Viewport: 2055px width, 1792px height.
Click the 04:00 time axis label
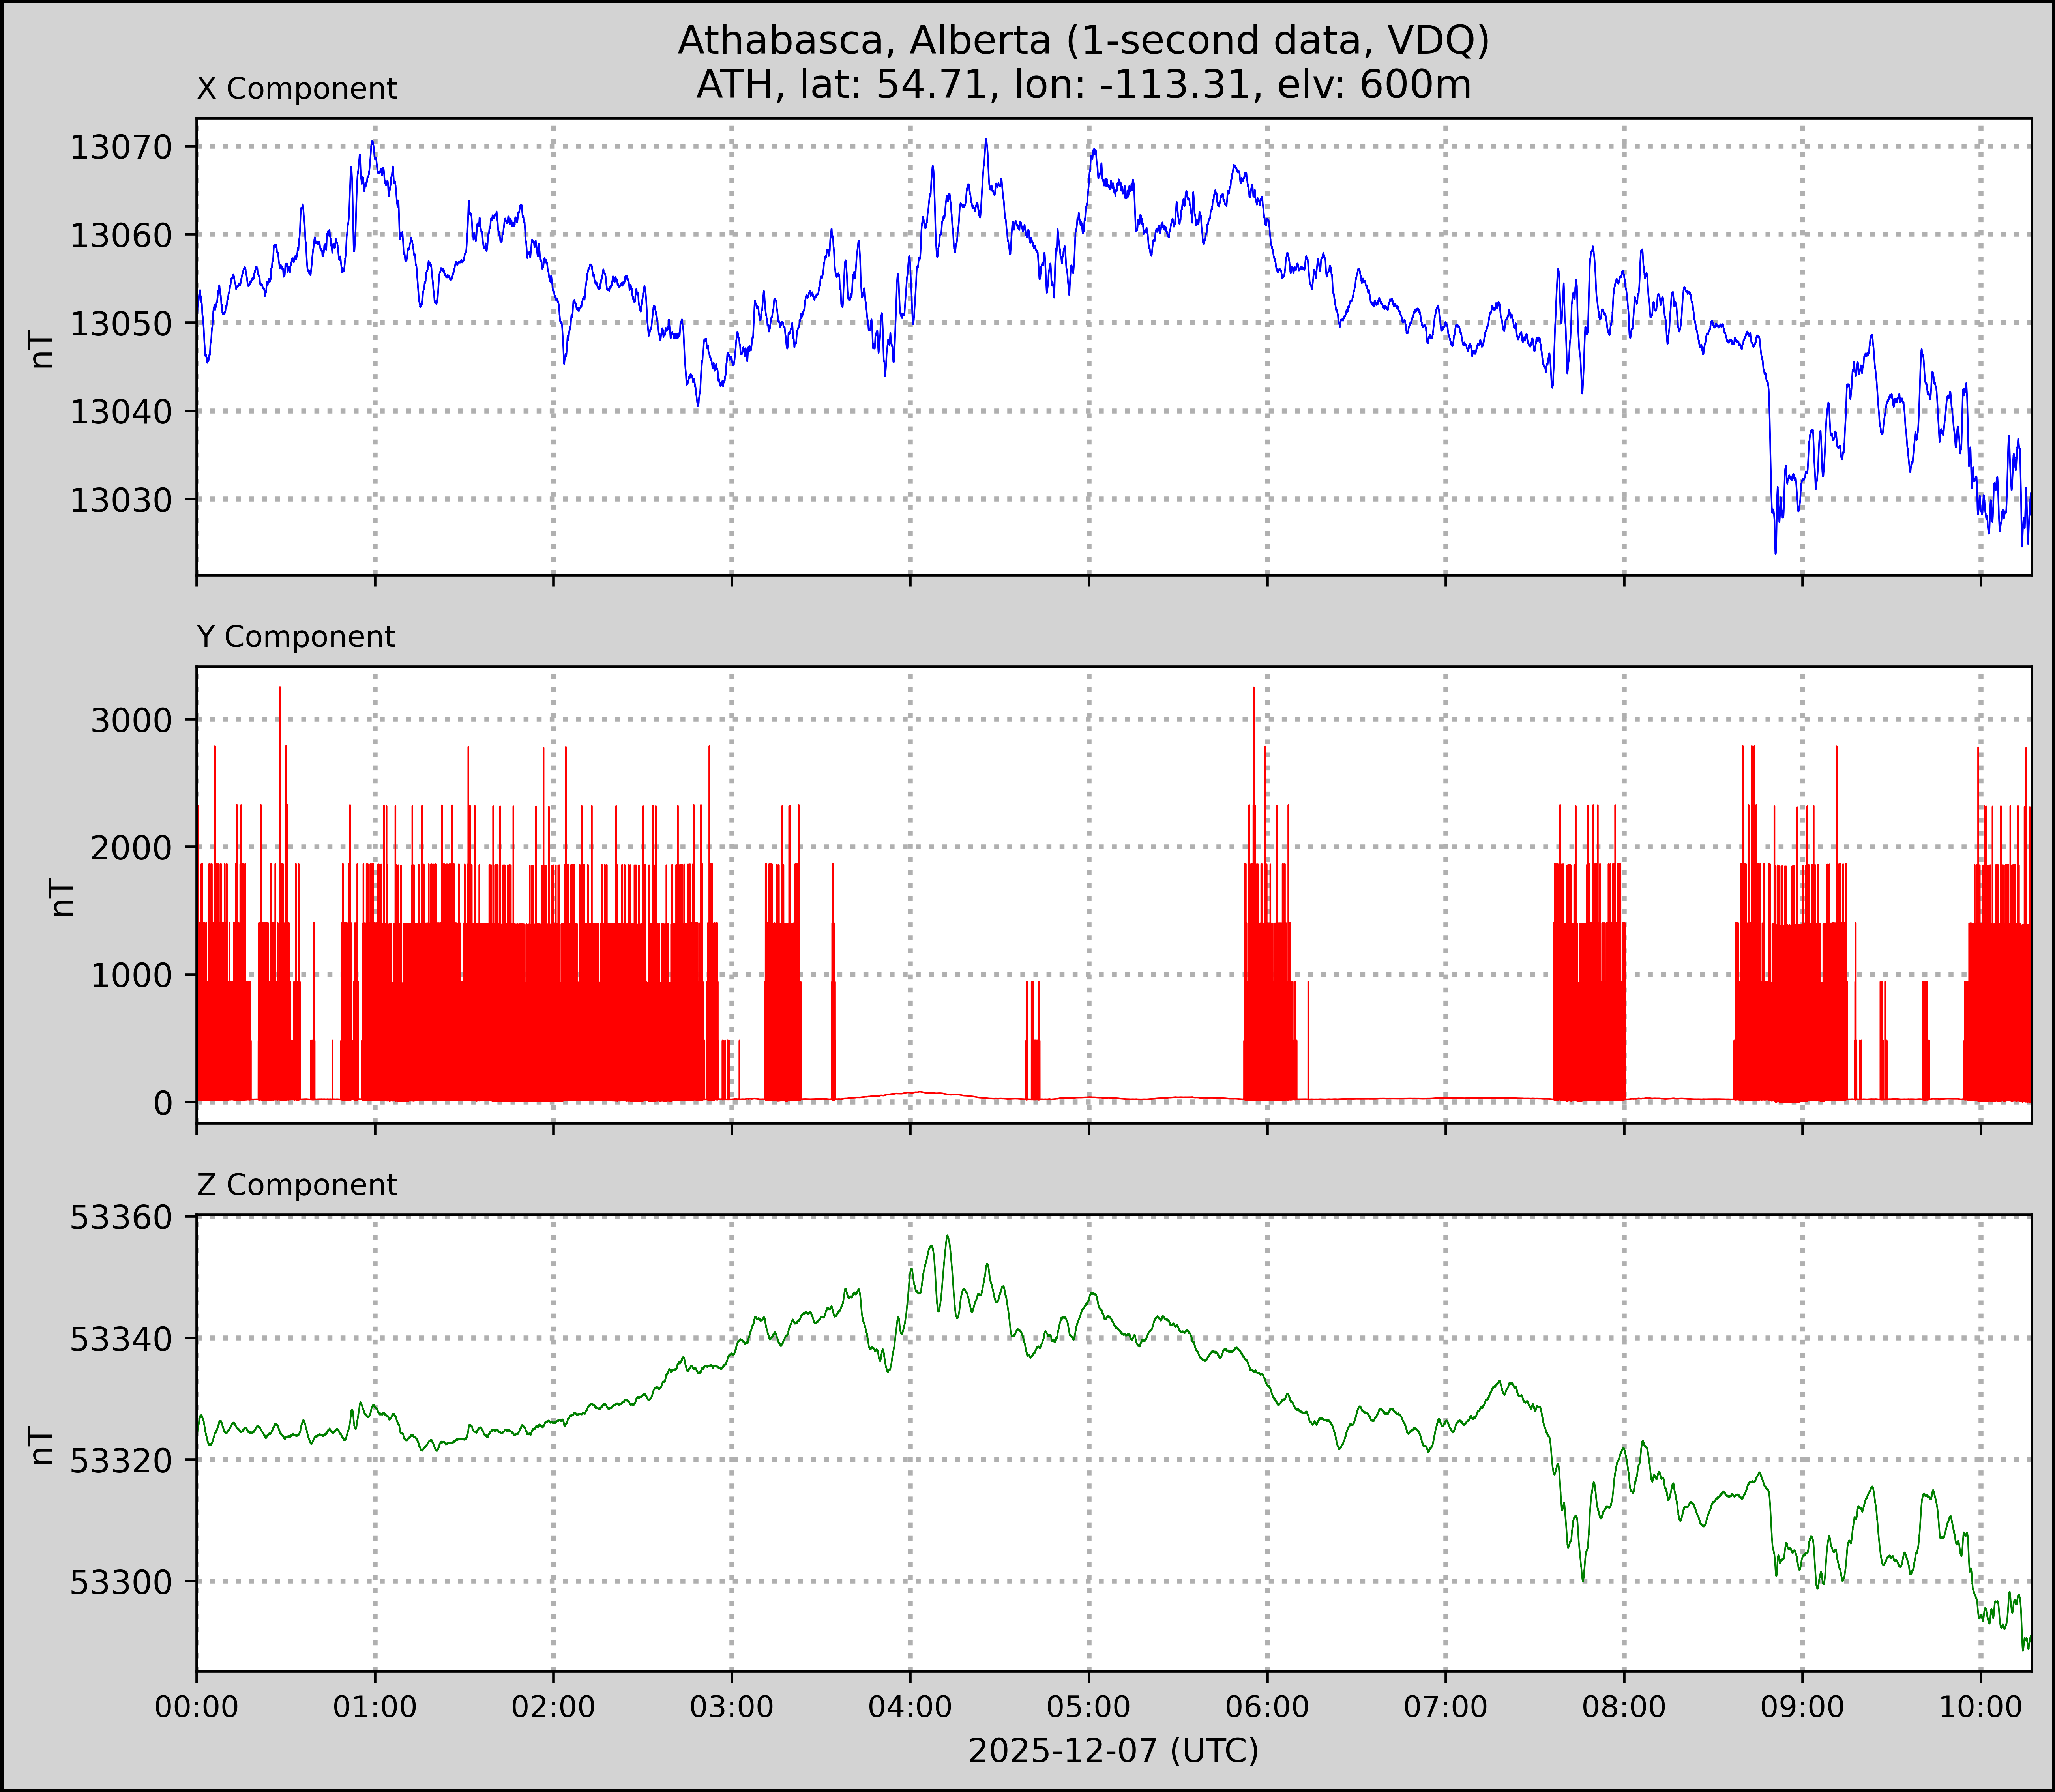[x=910, y=1707]
